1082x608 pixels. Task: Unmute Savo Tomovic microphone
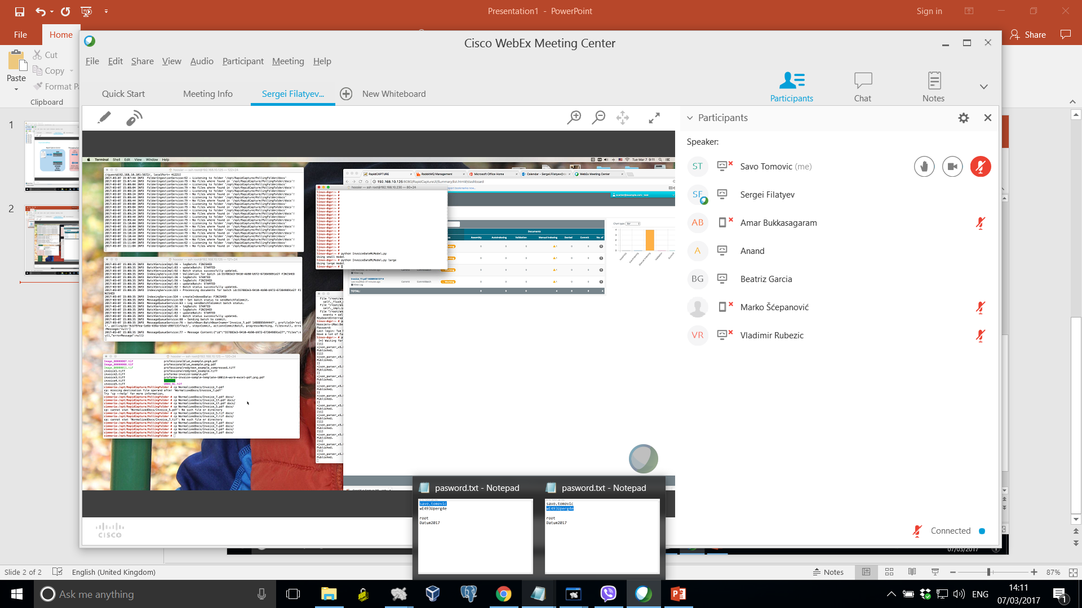point(981,167)
